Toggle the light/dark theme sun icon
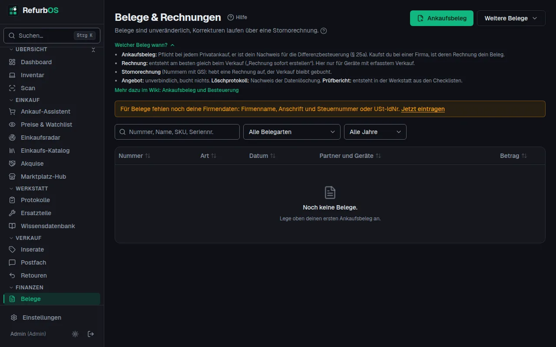This screenshot has width=556, height=347. point(75,334)
